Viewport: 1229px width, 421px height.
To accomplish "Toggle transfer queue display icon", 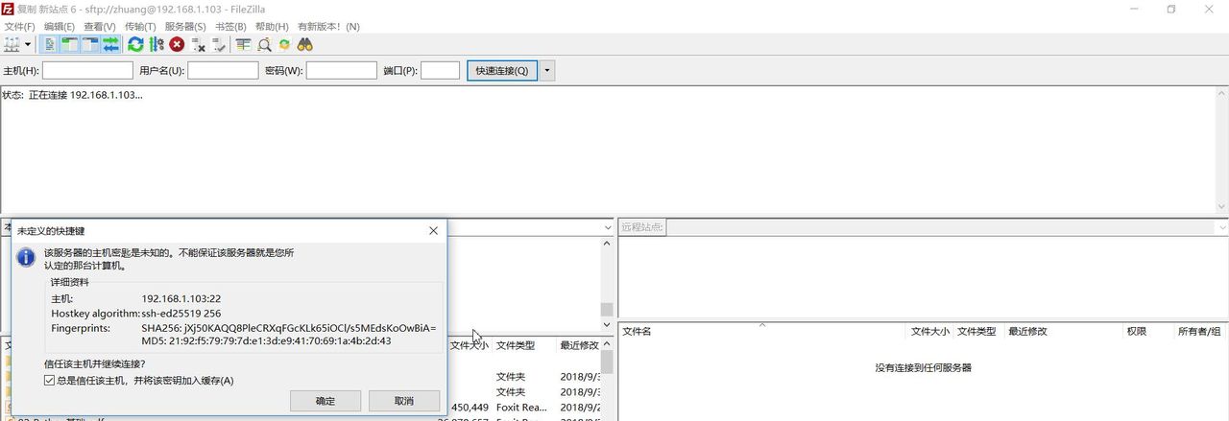I will [x=110, y=44].
